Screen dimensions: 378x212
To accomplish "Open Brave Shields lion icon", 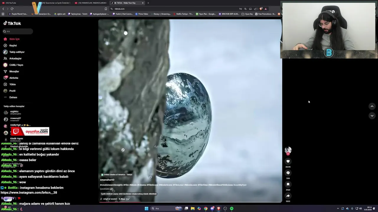I will point(260,9).
